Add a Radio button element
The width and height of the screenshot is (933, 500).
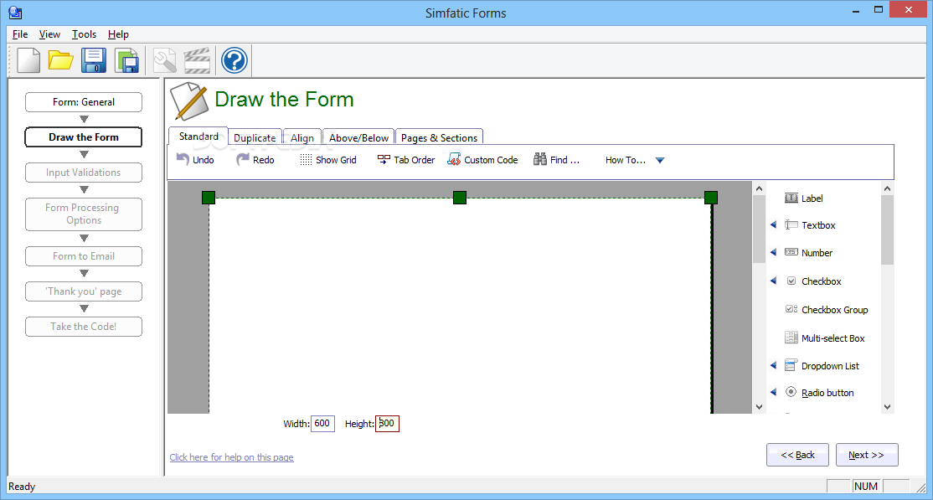[x=819, y=392]
